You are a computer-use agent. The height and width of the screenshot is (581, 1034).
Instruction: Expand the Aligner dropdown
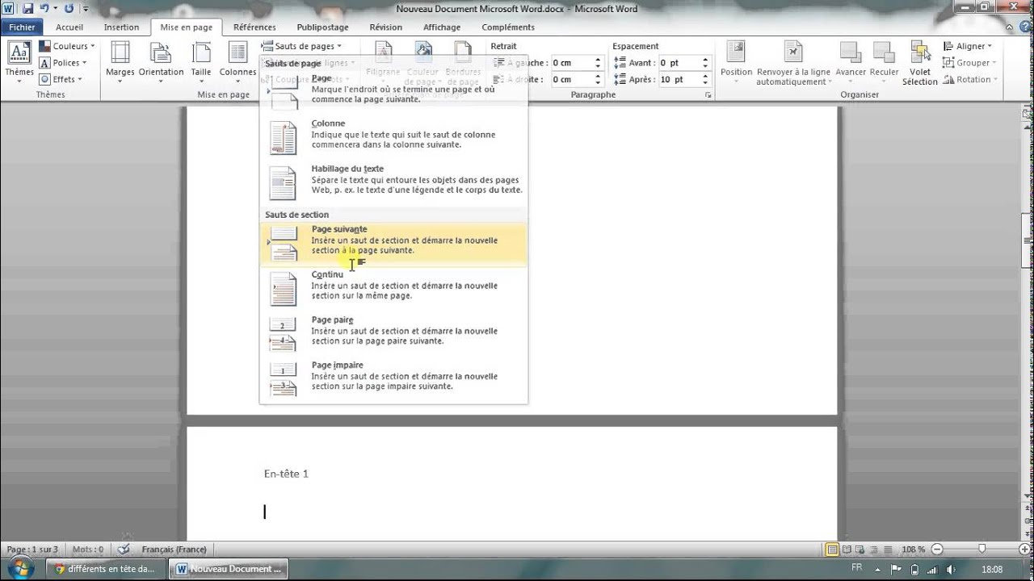coord(968,46)
